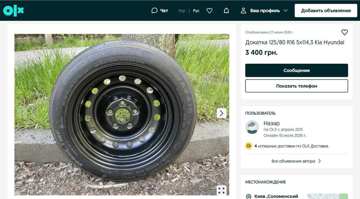Click the Сообщение button

296,70
